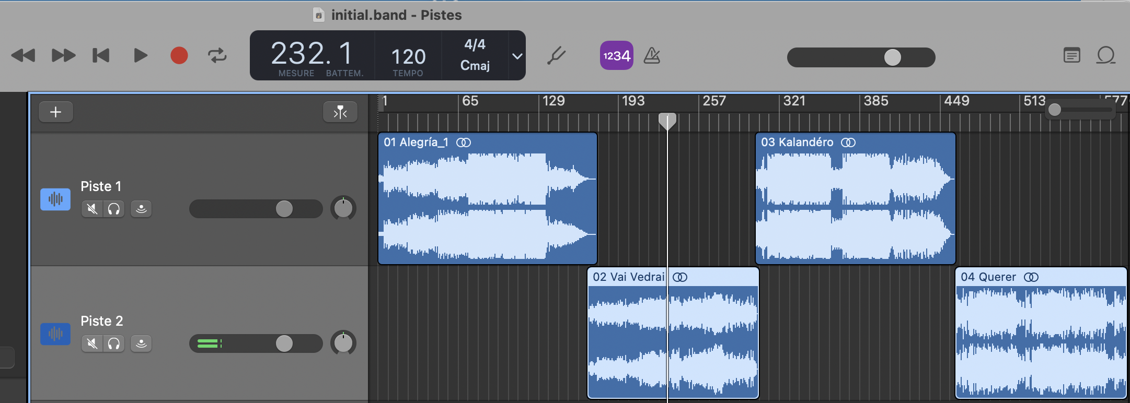Solo Piste 2 with headphones icon
1130x403 pixels.
[114, 344]
